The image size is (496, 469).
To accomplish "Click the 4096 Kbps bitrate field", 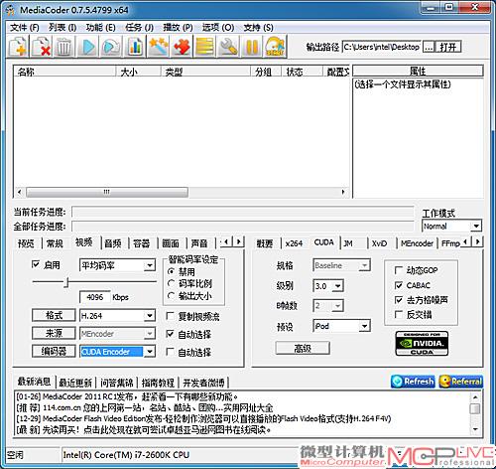I will coord(94,297).
